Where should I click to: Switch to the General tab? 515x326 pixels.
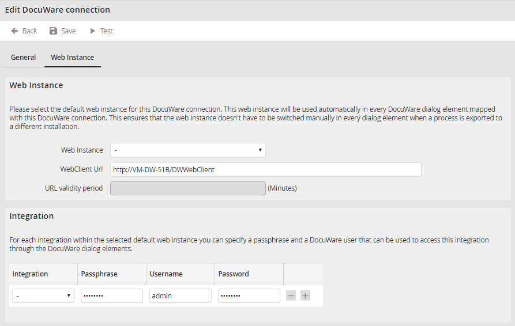pos(23,58)
